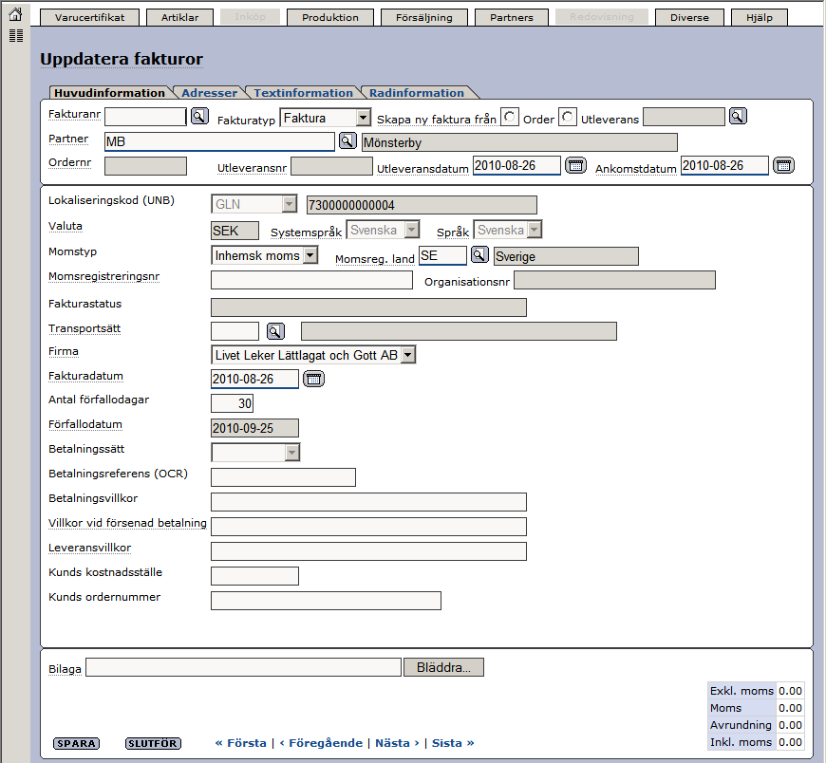Switch to the Huvudinformation tab
This screenshot has height=763, width=826.
click(109, 93)
